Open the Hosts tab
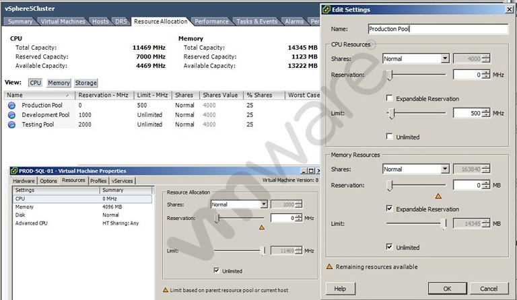Viewport: 517px width, 300px height. [x=100, y=22]
